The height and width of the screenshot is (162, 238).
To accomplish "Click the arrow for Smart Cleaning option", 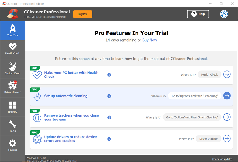I will (x=227, y=117).
